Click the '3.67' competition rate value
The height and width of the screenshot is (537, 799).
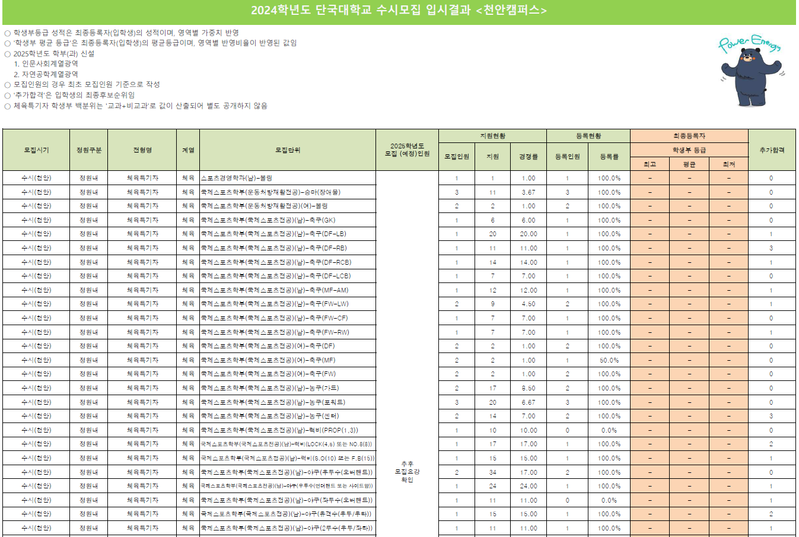529,192
